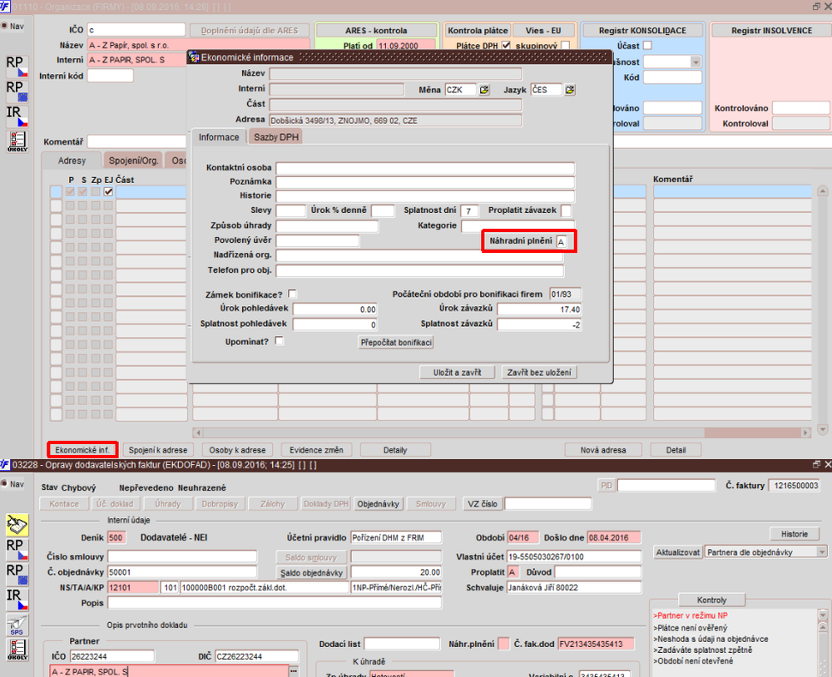Click the Č. objednávky field showing 50001
The height and width of the screenshot is (677, 832).
[x=182, y=572]
